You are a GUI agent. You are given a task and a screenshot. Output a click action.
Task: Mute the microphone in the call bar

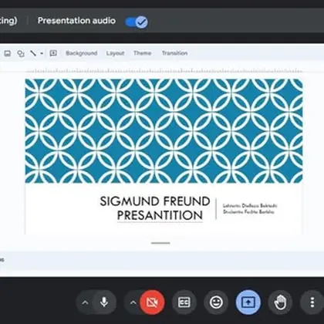point(104,302)
